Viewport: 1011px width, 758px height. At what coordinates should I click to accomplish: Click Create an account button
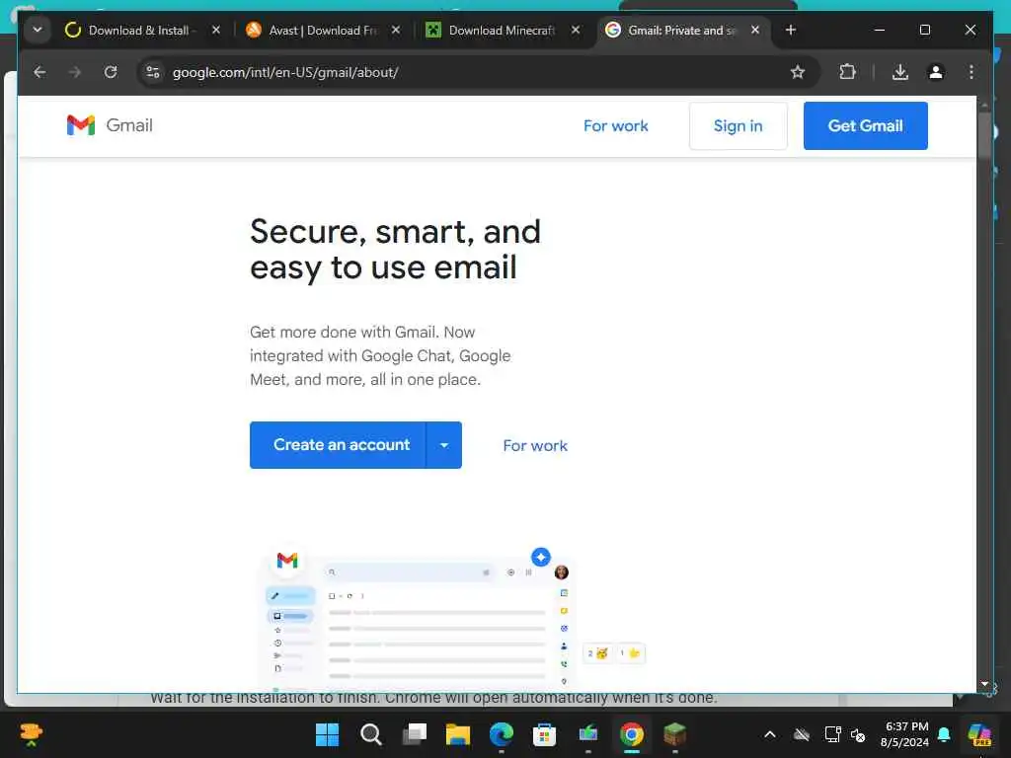[x=338, y=445]
